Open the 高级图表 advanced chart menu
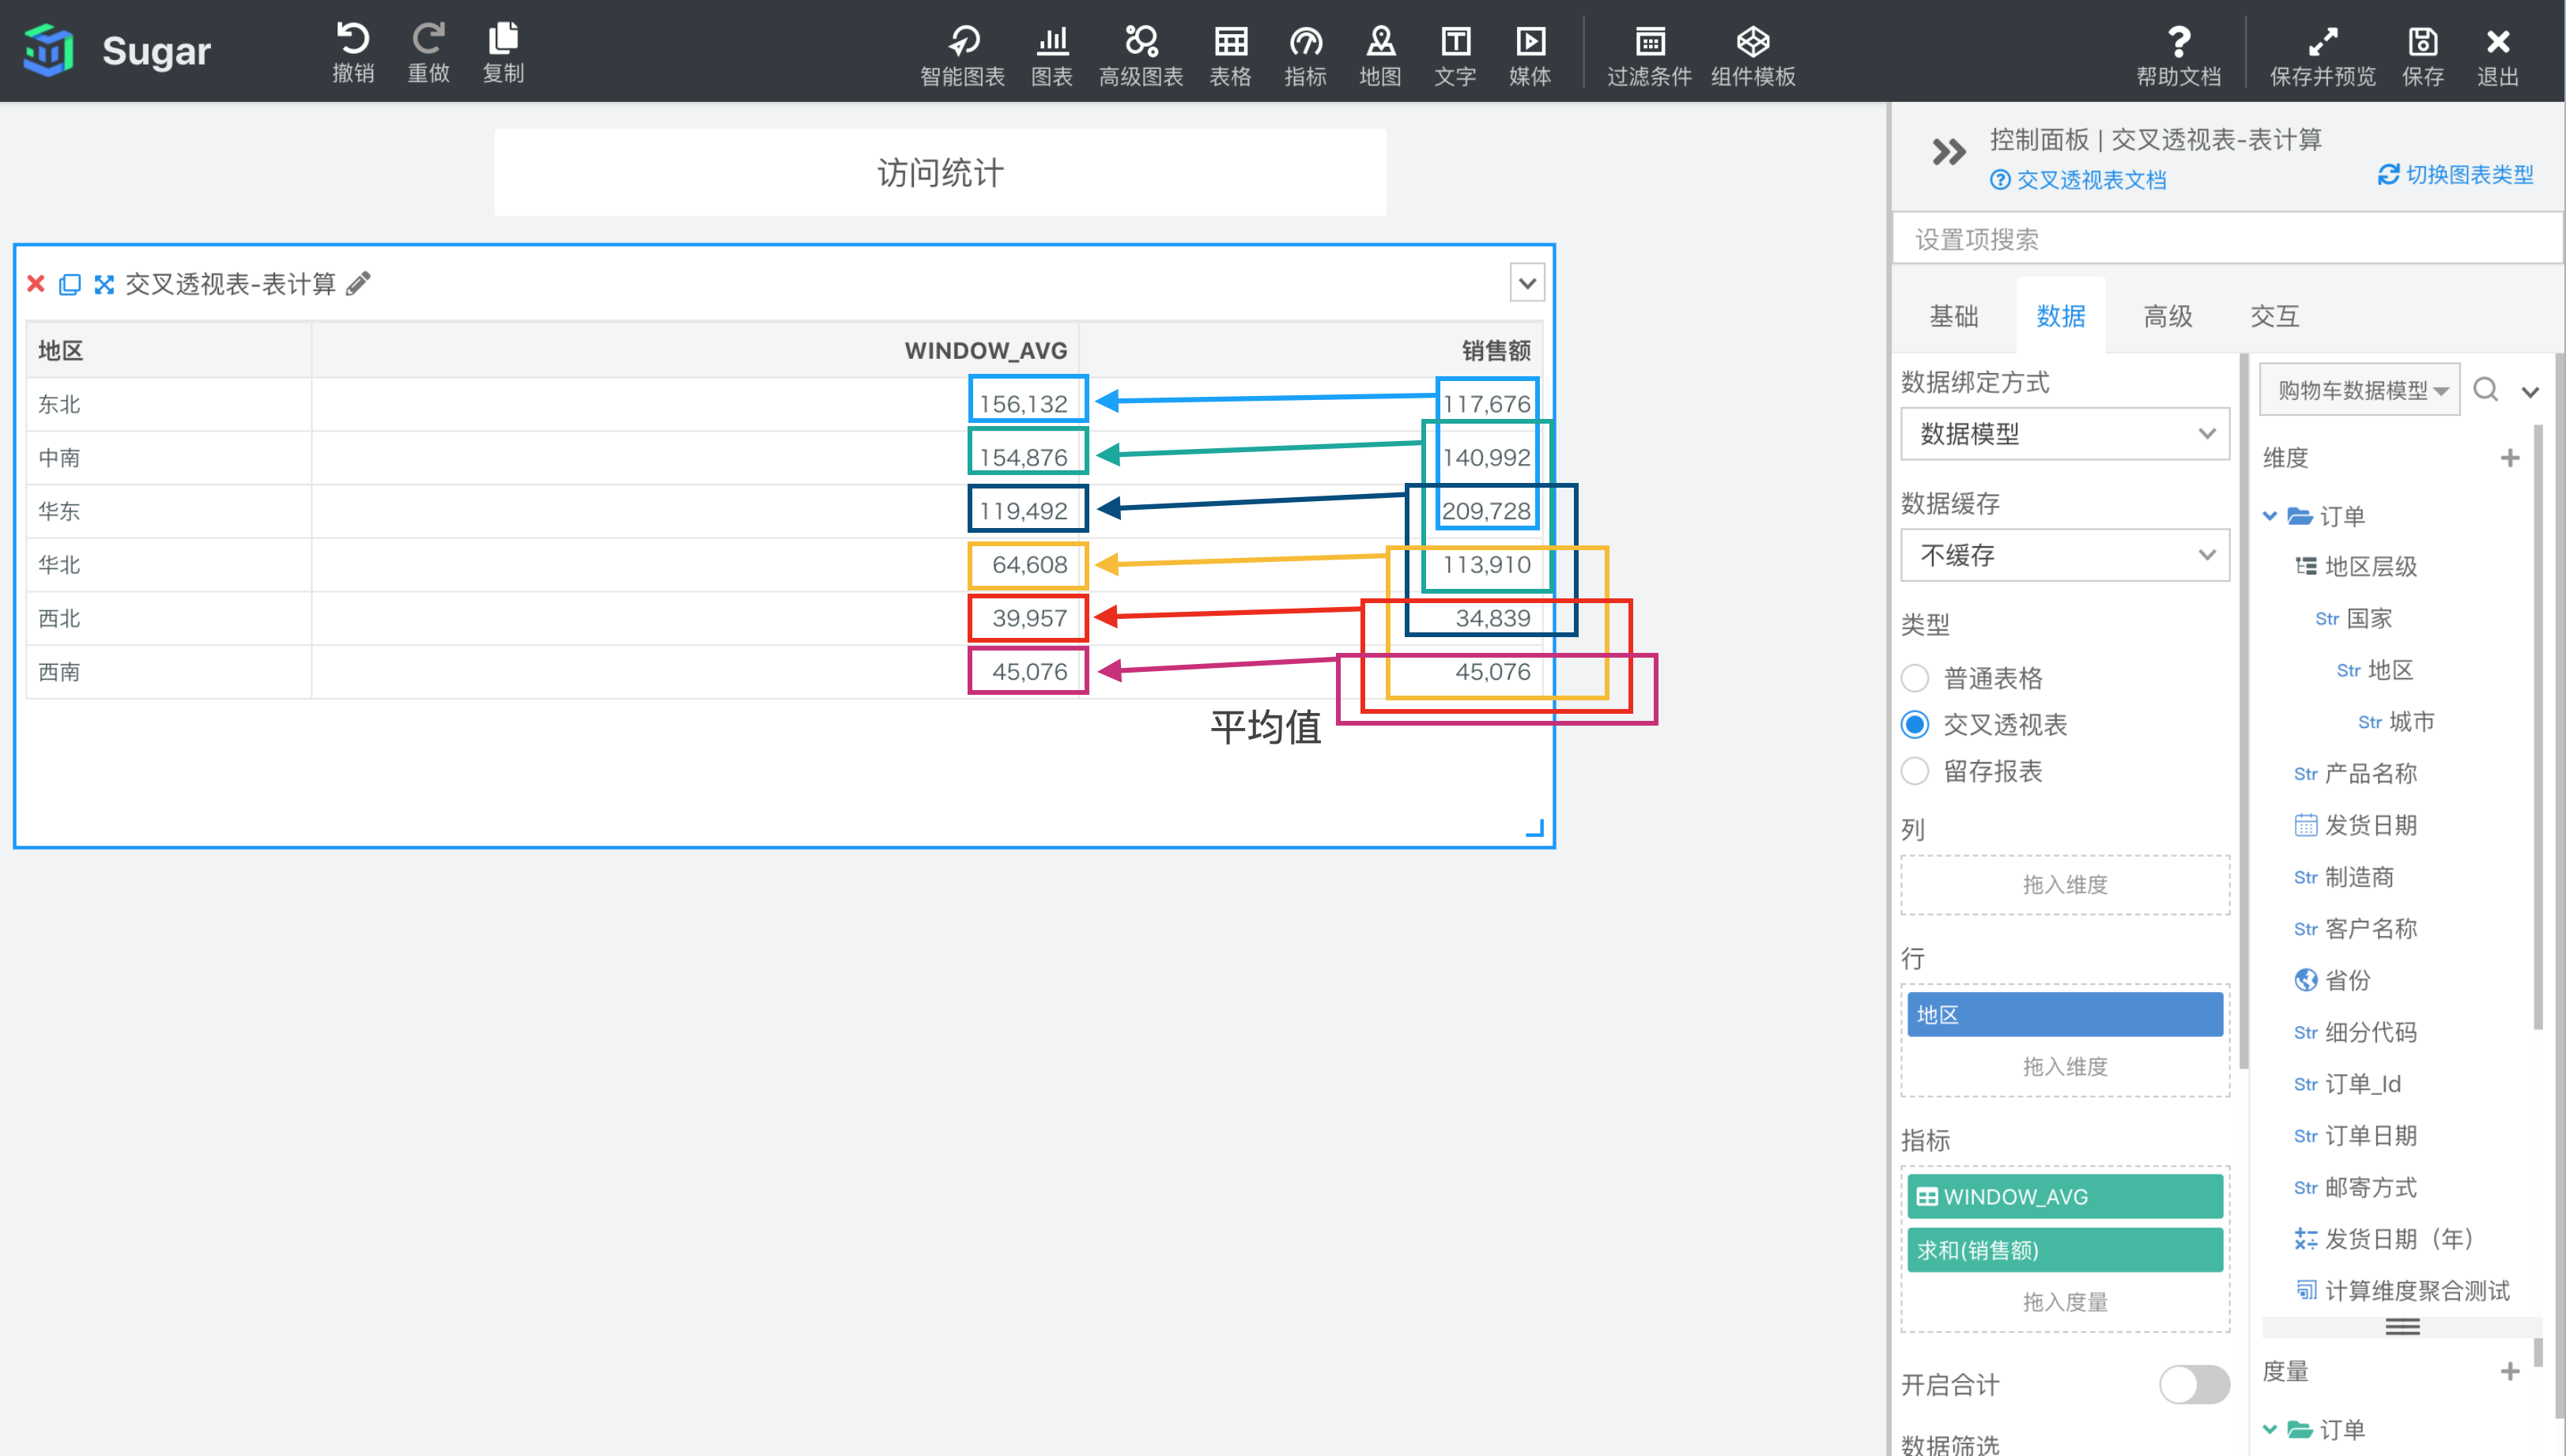The image size is (2566, 1456). tap(1141, 55)
